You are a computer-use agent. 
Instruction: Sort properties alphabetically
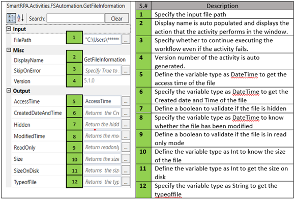[x=20, y=18]
